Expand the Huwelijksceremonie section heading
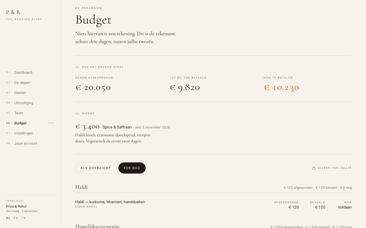 tap(97, 226)
